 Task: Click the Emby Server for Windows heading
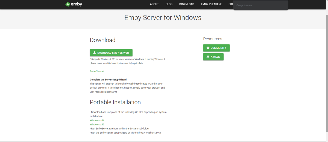[x=163, y=18]
